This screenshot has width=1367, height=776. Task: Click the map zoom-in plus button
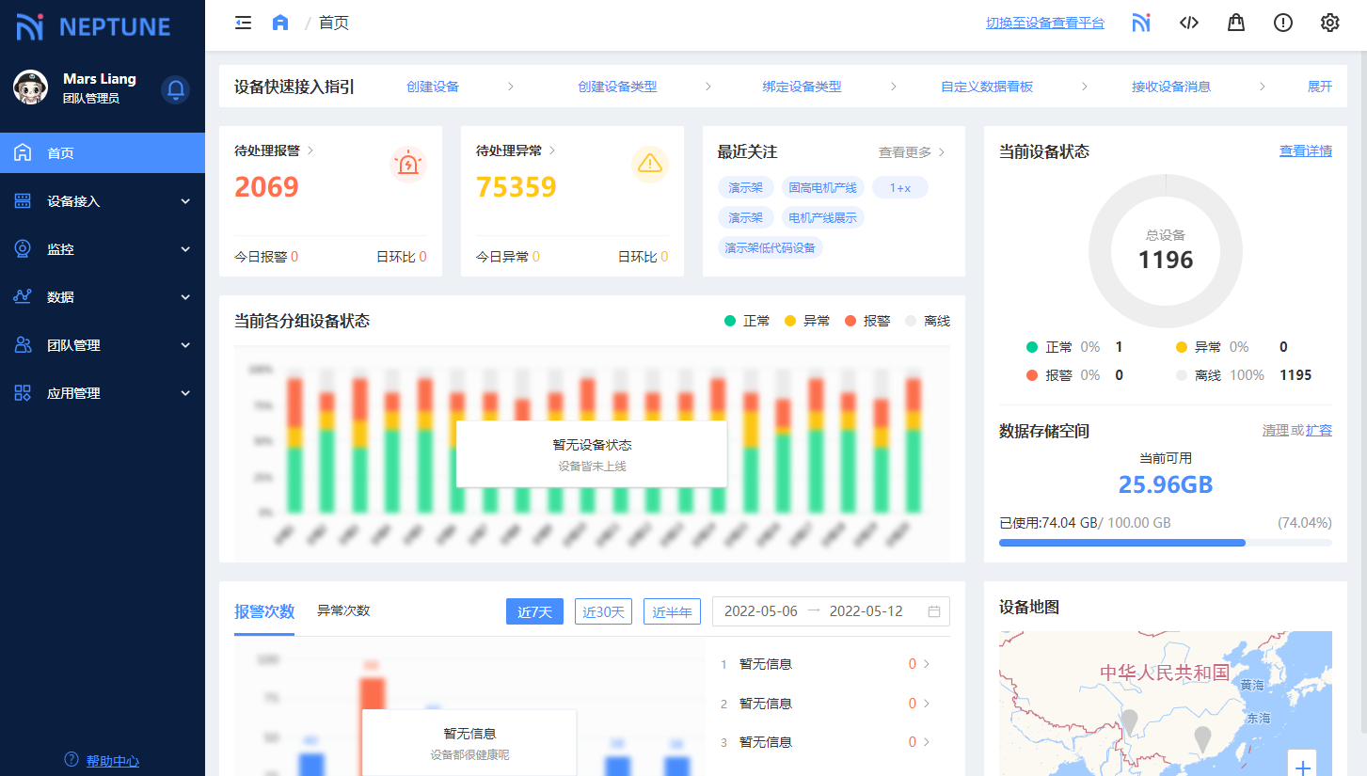coord(1302,767)
